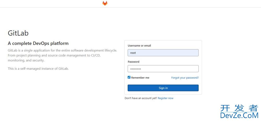This screenshot has width=261, height=121.
Task: Click the Don't have an account yet text
Action: 141,98
